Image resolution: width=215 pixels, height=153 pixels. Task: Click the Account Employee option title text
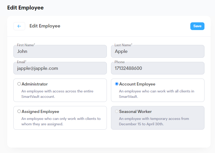137,84
